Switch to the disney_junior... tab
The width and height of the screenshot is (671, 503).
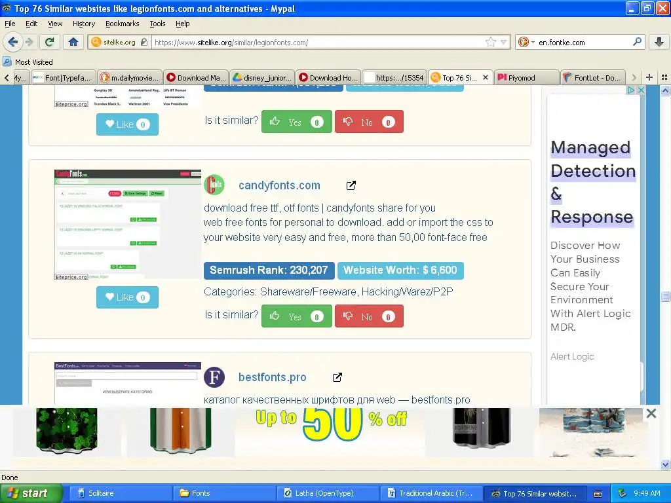262,77
